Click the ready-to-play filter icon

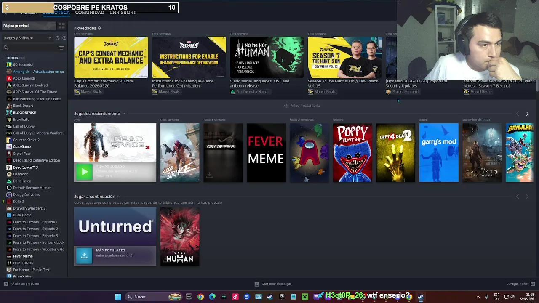[x=64, y=38]
